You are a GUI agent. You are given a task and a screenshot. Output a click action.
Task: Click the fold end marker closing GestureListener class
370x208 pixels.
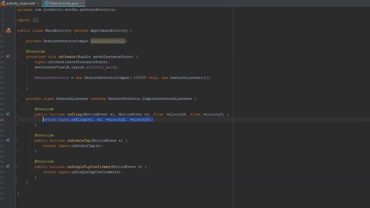point(15,183)
